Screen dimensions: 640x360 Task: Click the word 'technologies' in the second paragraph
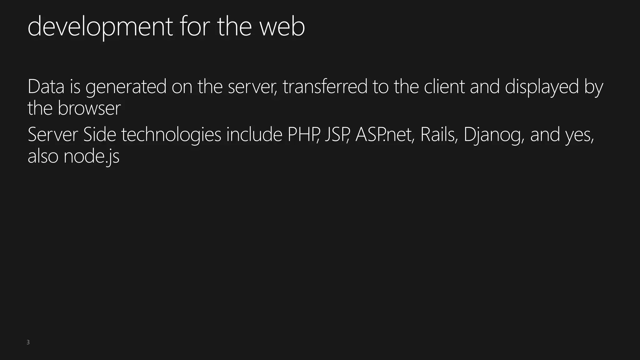(171, 135)
